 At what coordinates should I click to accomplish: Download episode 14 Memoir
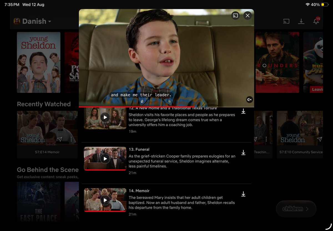(243, 194)
